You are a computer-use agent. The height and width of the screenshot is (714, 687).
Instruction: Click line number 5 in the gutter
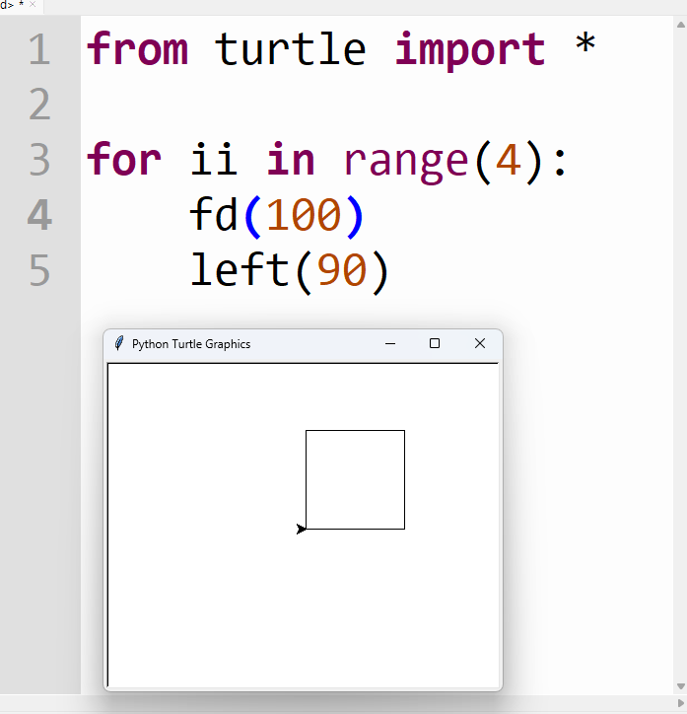click(x=39, y=270)
